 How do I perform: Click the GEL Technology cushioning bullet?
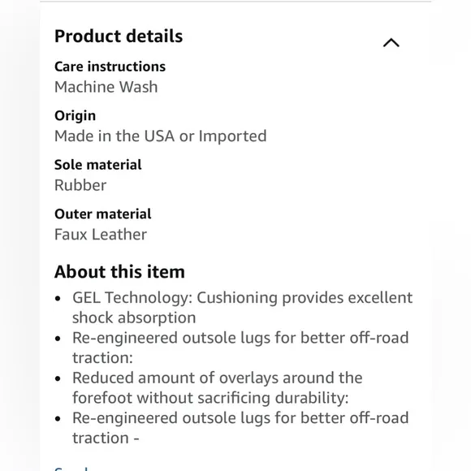coord(243,308)
